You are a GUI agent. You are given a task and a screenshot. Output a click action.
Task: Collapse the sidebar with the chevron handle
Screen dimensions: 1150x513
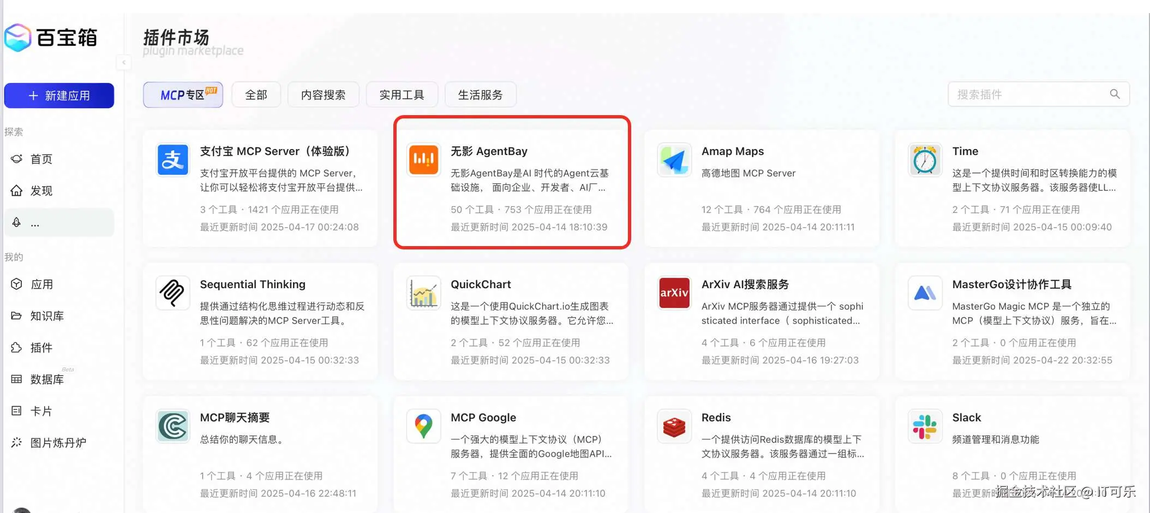[x=124, y=63]
